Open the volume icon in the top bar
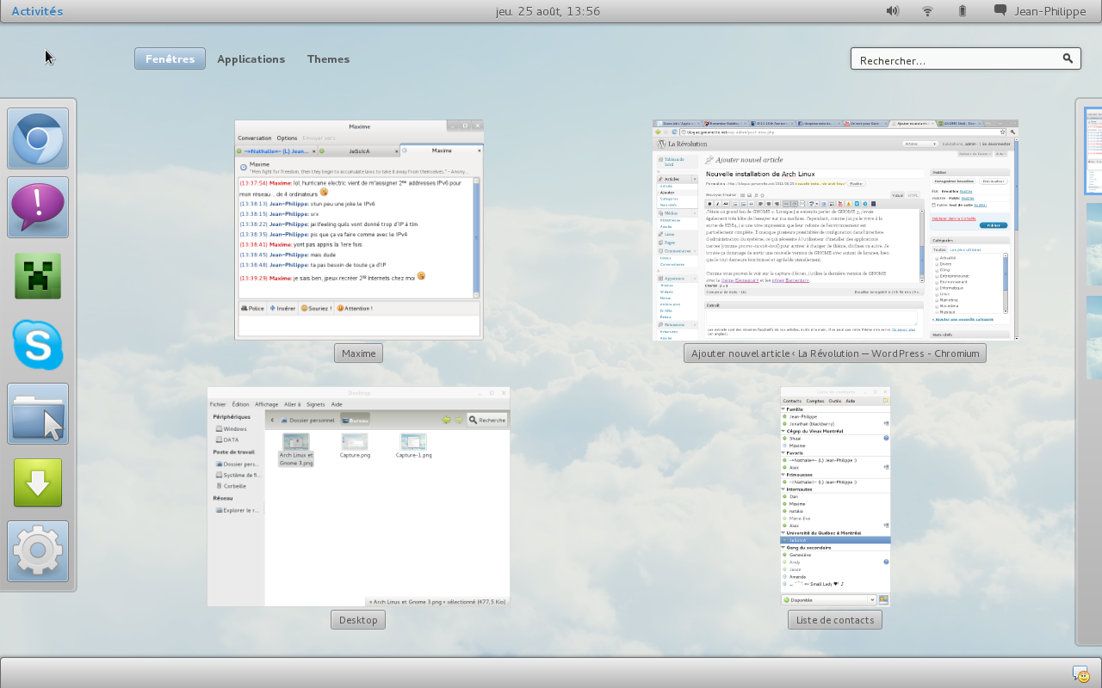Viewport: 1102px width, 688px height. [x=892, y=10]
